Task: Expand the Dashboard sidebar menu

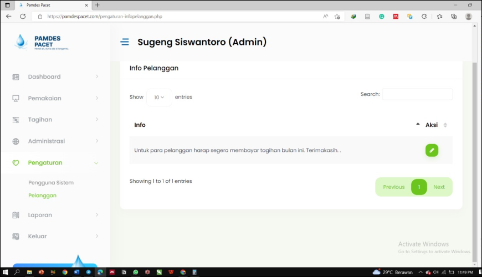Action: coord(55,77)
